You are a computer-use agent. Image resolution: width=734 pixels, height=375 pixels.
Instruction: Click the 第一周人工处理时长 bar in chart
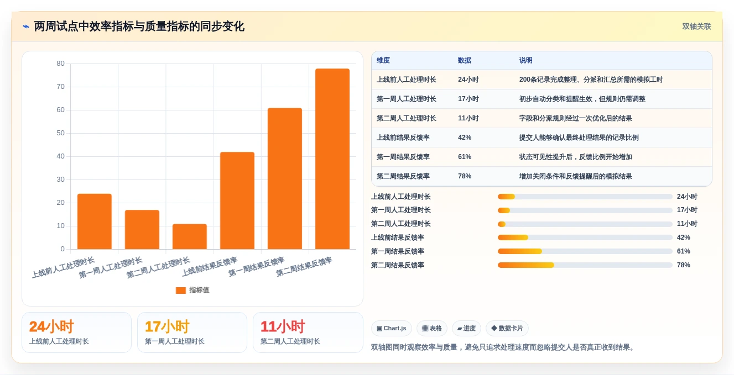pos(142,230)
